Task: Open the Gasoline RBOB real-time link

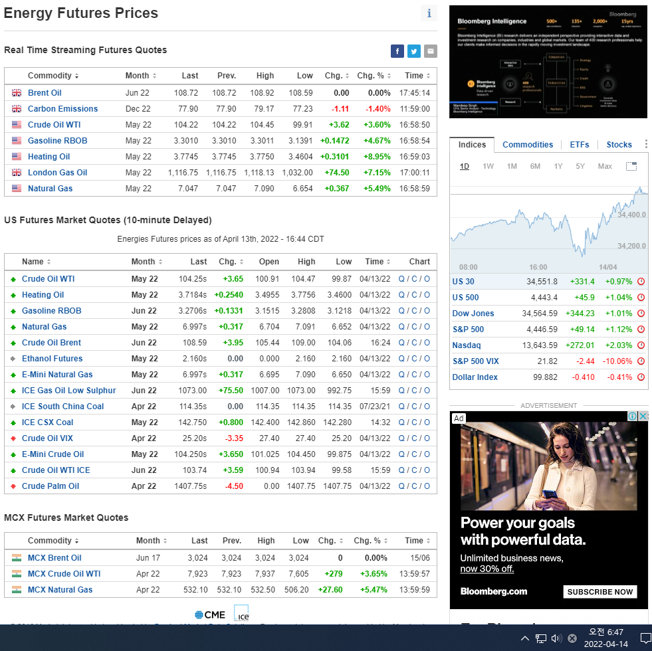Action: click(x=57, y=141)
